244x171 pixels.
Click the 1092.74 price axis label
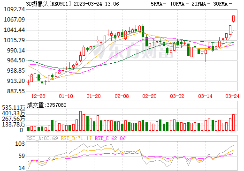click(15, 9)
